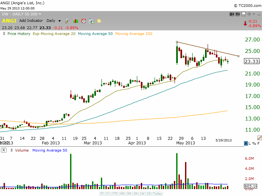Select the 1M time range
The image size is (262, 196).
135,194
